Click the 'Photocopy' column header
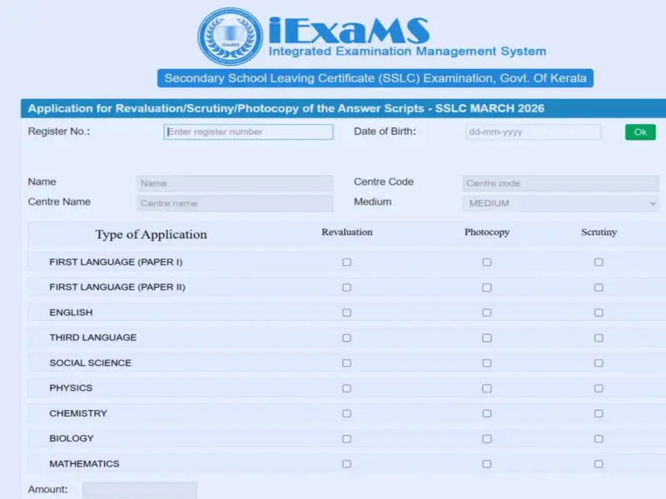 (x=487, y=233)
